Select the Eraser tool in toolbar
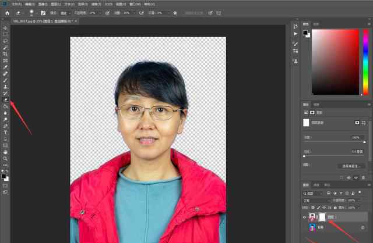373x243 pixels. tap(5, 100)
